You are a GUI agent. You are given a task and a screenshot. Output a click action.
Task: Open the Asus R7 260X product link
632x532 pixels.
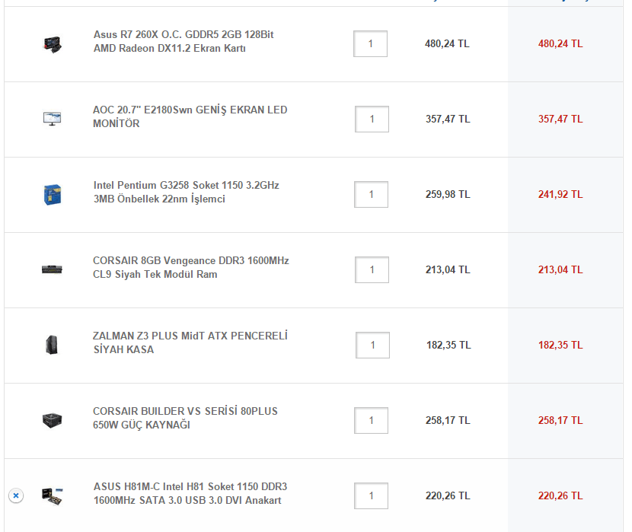coord(183,42)
